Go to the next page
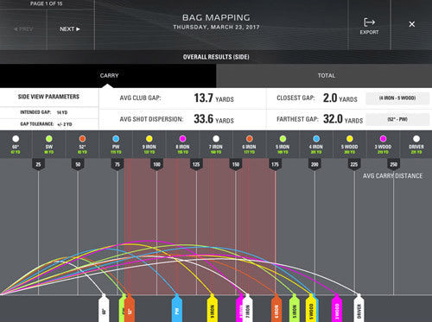This screenshot has width=432, height=322. coord(70,29)
